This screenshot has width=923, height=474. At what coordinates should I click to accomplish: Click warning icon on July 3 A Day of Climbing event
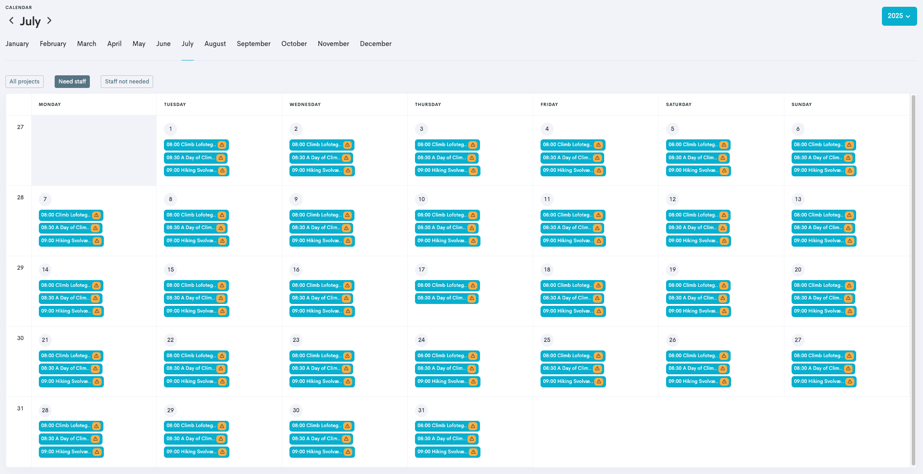pos(471,158)
